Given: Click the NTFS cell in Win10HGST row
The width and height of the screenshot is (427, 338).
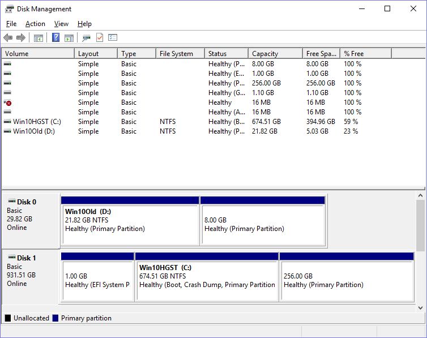Looking at the screenshot, I should point(168,122).
